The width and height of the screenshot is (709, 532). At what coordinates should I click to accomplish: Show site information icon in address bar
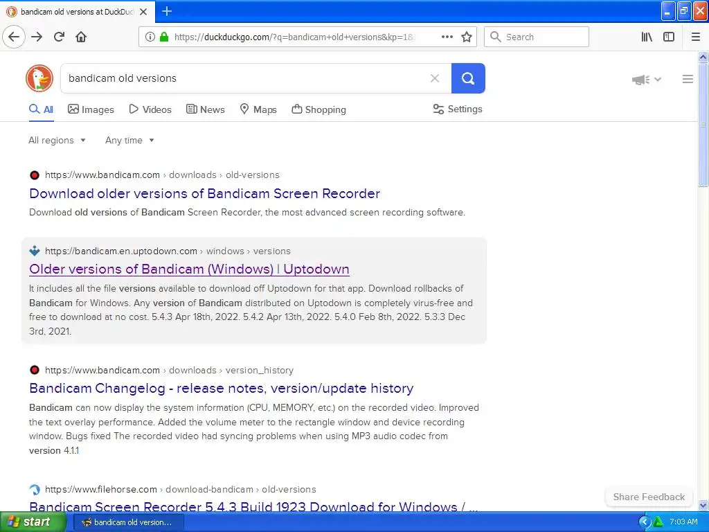(x=150, y=37)
